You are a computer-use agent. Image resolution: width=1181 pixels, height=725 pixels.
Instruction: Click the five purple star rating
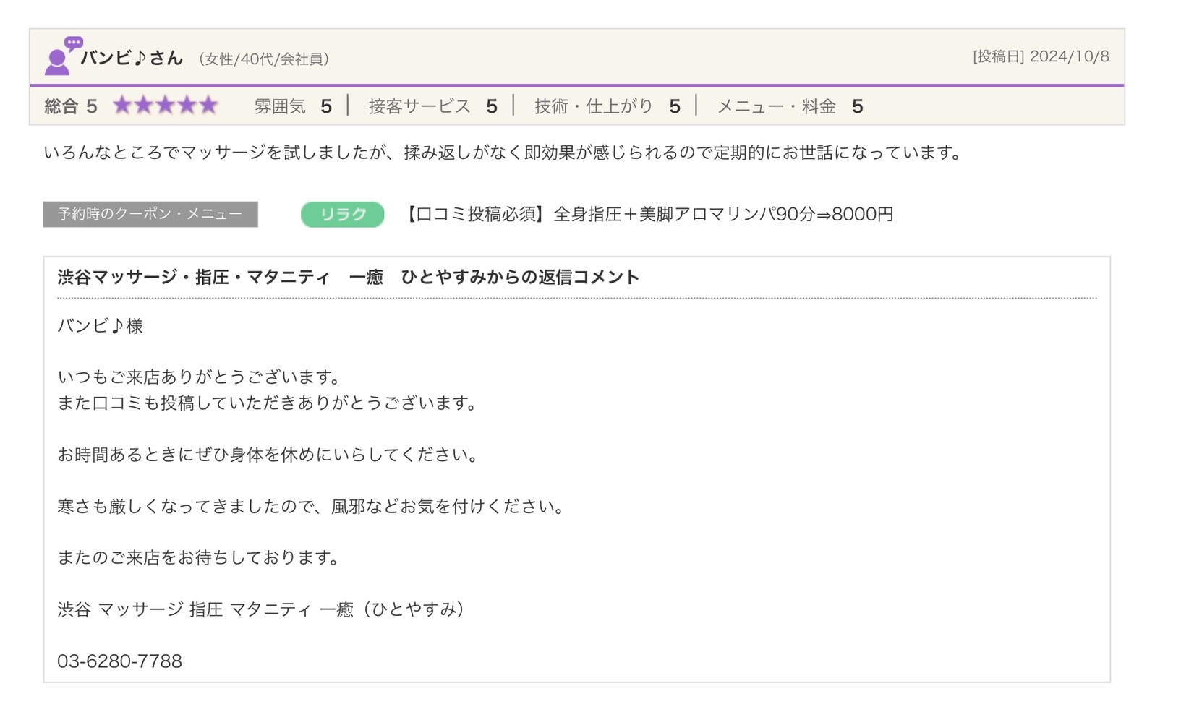click(166, 106)
